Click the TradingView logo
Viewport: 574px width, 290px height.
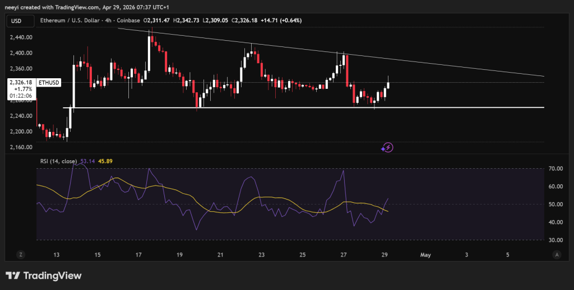point(43,275)
